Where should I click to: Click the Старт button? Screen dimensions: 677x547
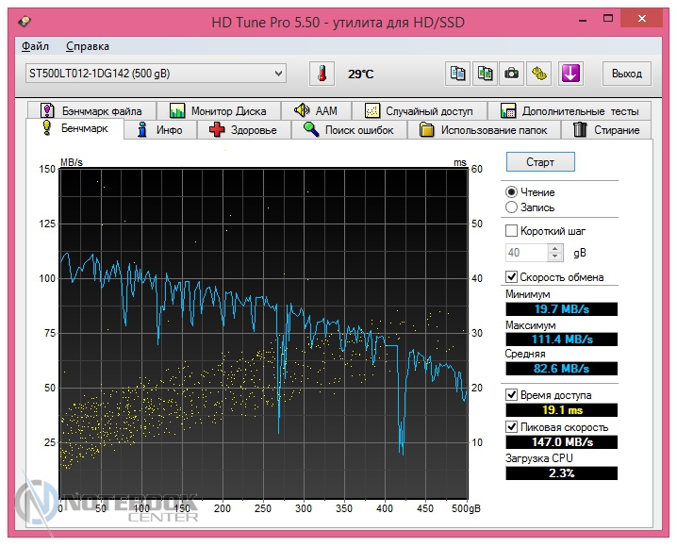pyautogui.click(x=540, y=162)
